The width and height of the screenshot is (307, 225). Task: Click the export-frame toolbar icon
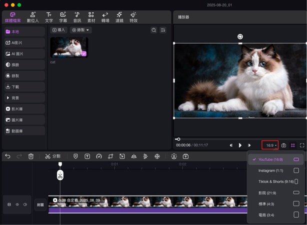click(185, 156)
